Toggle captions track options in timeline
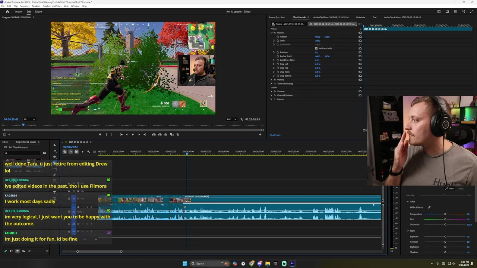477x268 pixels. [94, 151]
